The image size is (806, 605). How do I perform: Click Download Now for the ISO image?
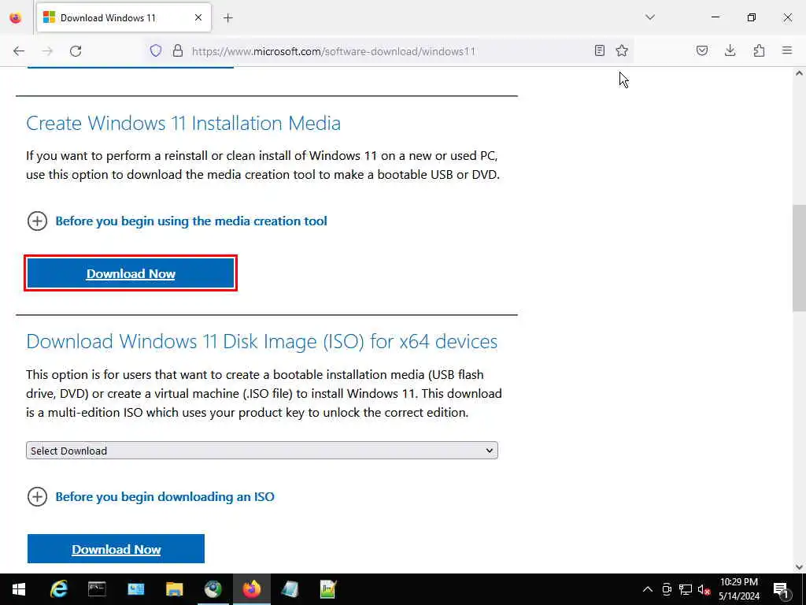click(116, 549)
